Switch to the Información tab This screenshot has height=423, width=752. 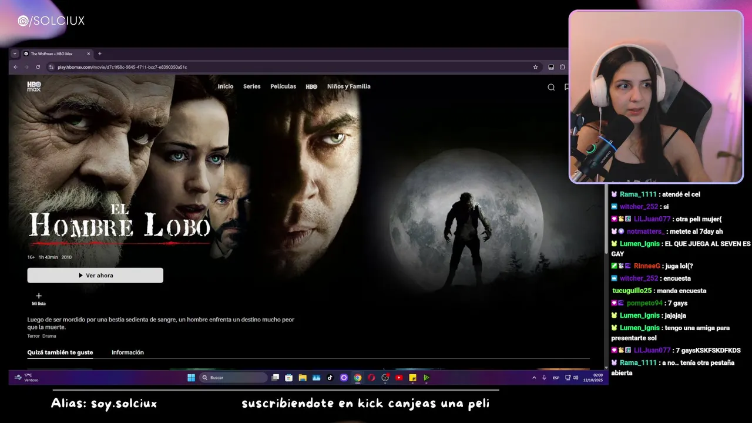pos(127,352)
